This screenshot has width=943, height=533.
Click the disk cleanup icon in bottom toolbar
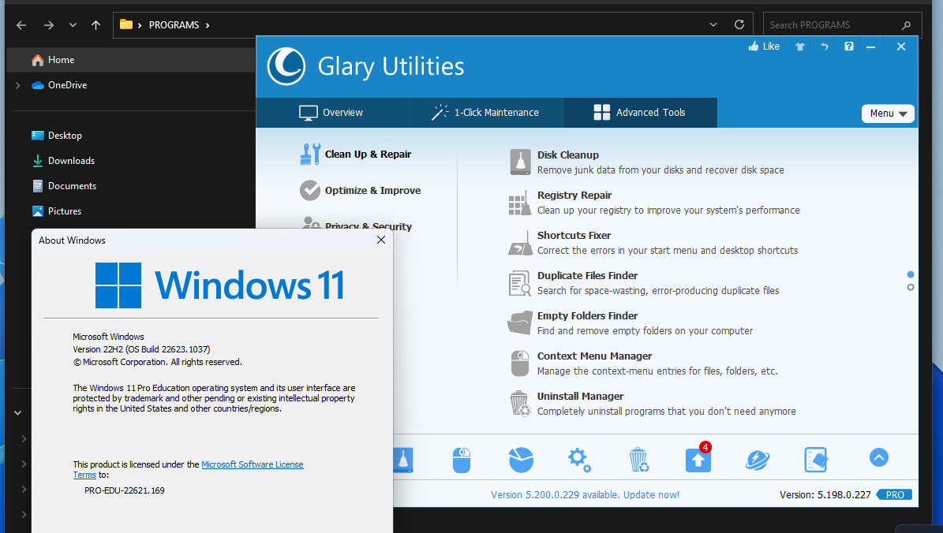[x=403, y=460]
